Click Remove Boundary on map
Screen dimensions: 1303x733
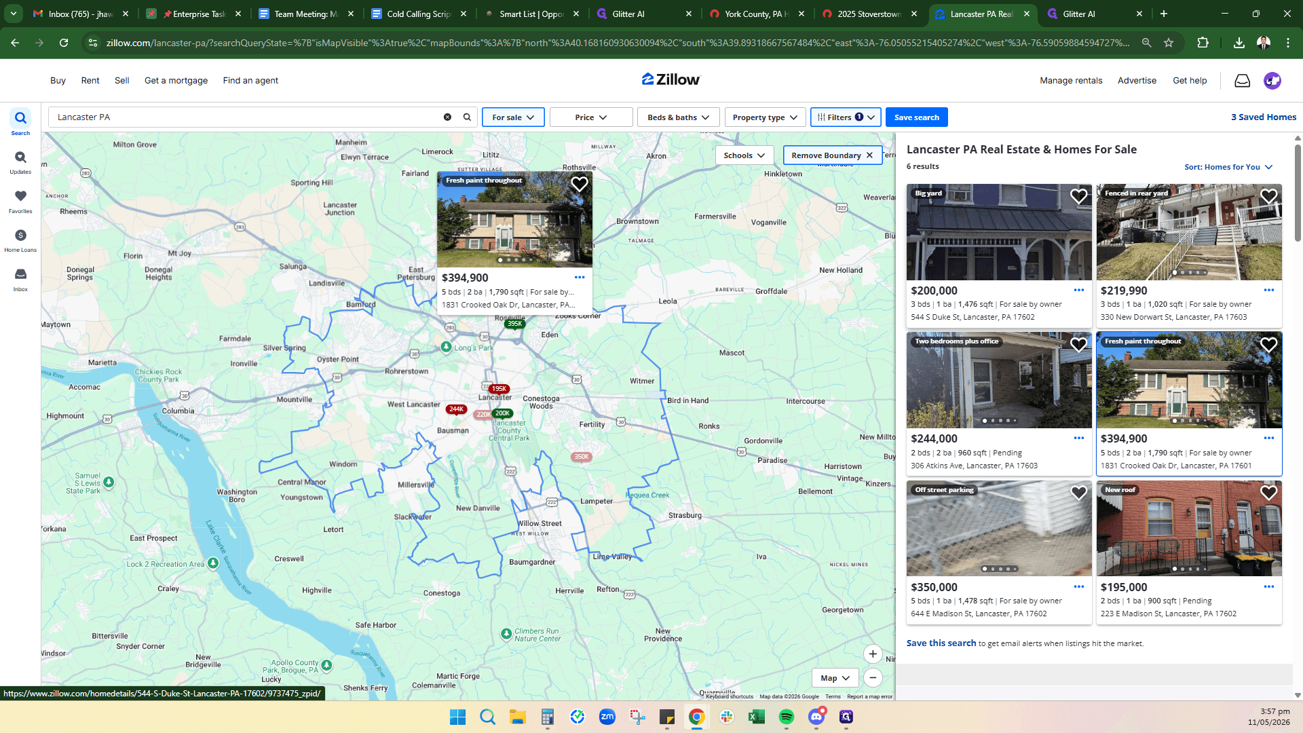(833, 155)
